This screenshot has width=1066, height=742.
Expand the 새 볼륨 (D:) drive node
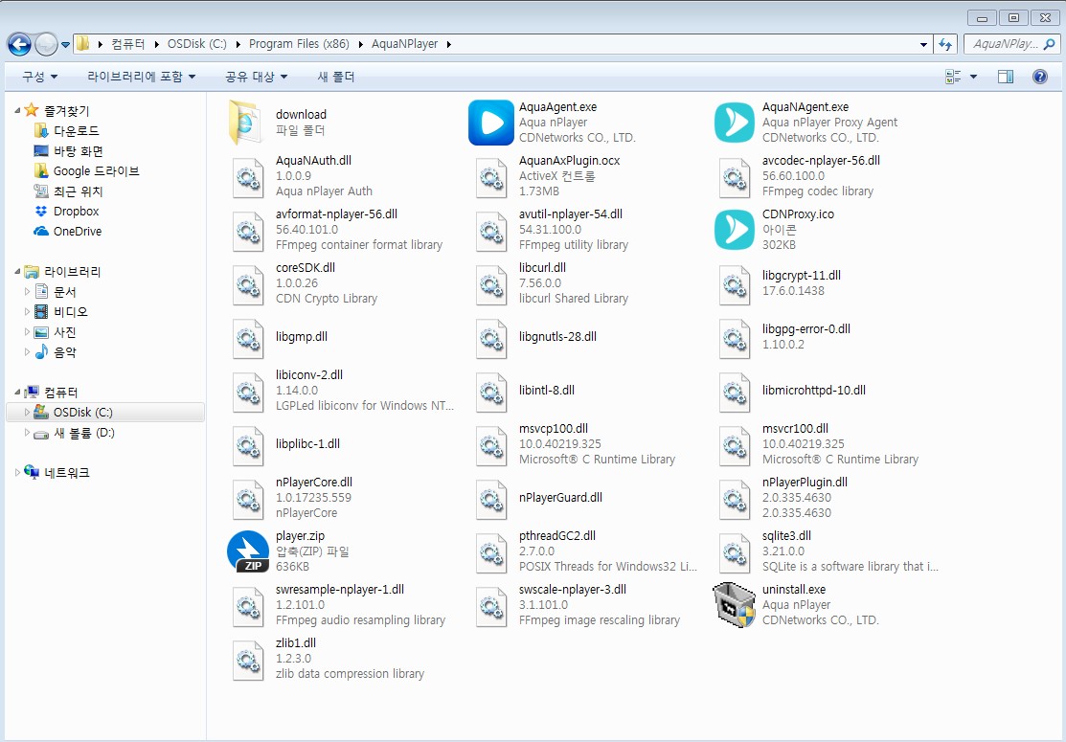27,432
